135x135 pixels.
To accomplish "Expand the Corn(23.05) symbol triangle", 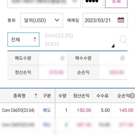I will coord(113,46).
